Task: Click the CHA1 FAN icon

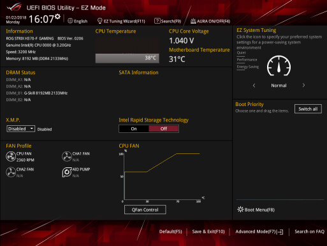Action: pos(67,157)
